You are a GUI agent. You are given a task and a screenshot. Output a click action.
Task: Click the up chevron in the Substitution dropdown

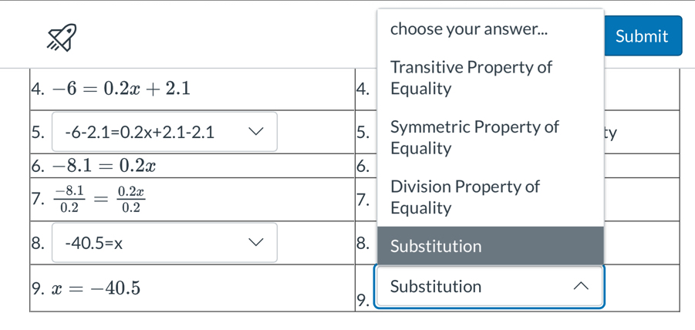pyautogui.click(x=582, y=287)
